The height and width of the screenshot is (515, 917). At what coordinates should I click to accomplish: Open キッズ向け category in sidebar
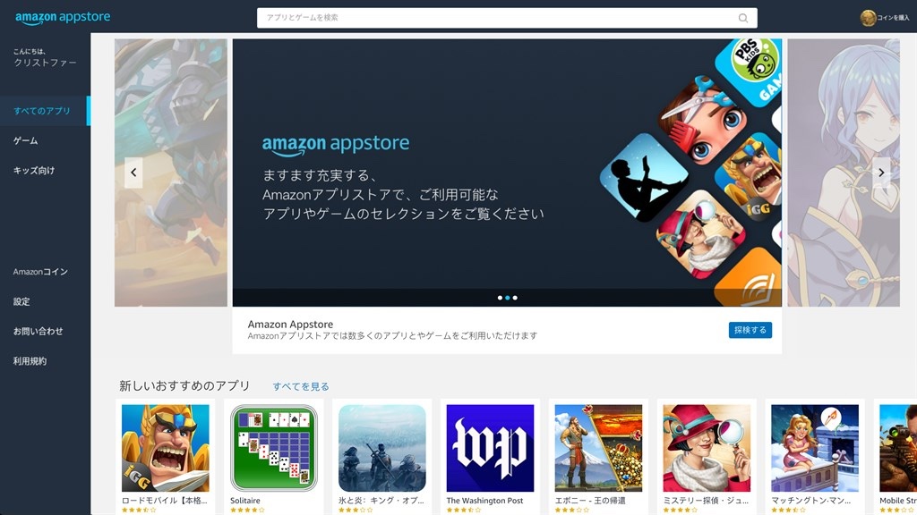pyautogui.click(x=34, y=171)
